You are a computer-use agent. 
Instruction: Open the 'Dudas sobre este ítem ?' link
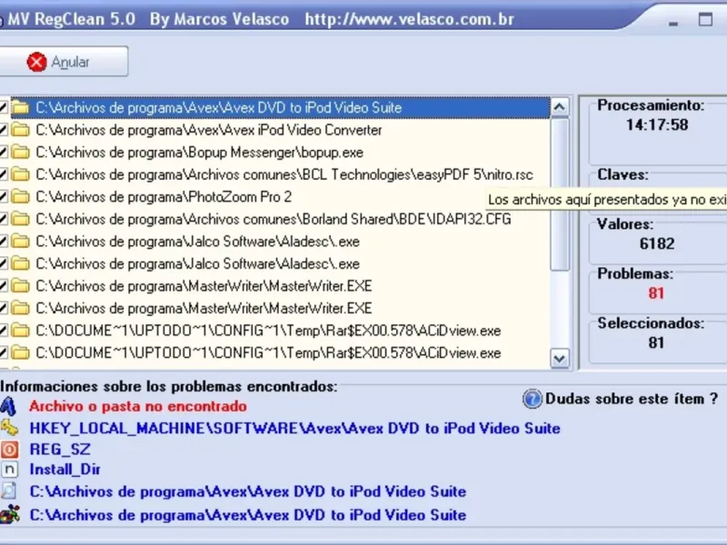click(x=631, y=399)
